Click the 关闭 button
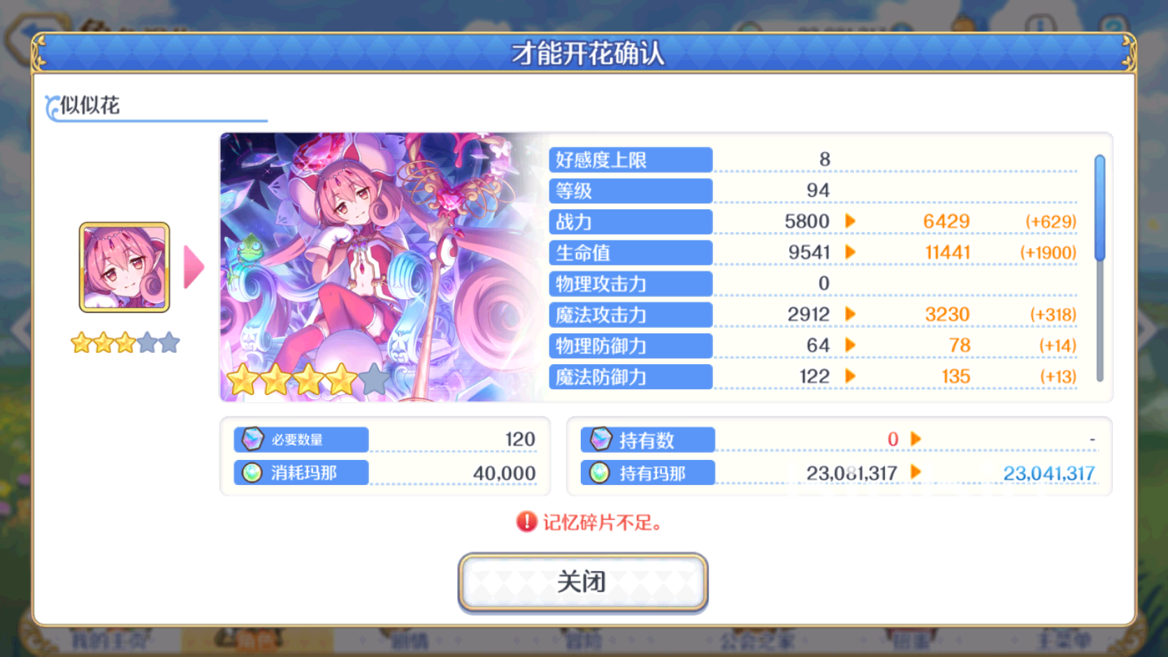This screenshot has width=1168, height=657. 582,582
